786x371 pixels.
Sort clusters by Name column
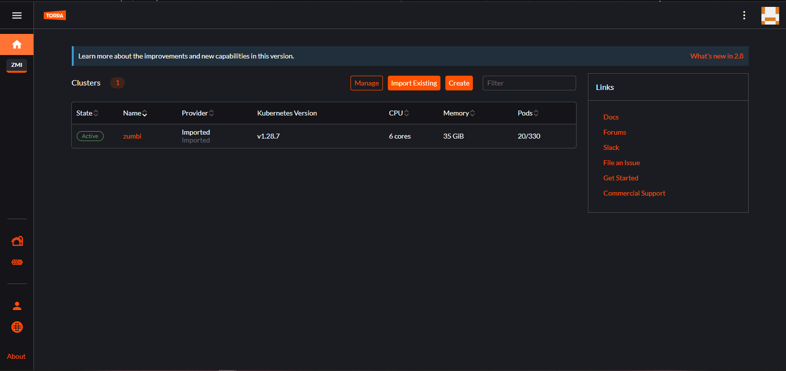pyautogui.click(x=135, y=113)
